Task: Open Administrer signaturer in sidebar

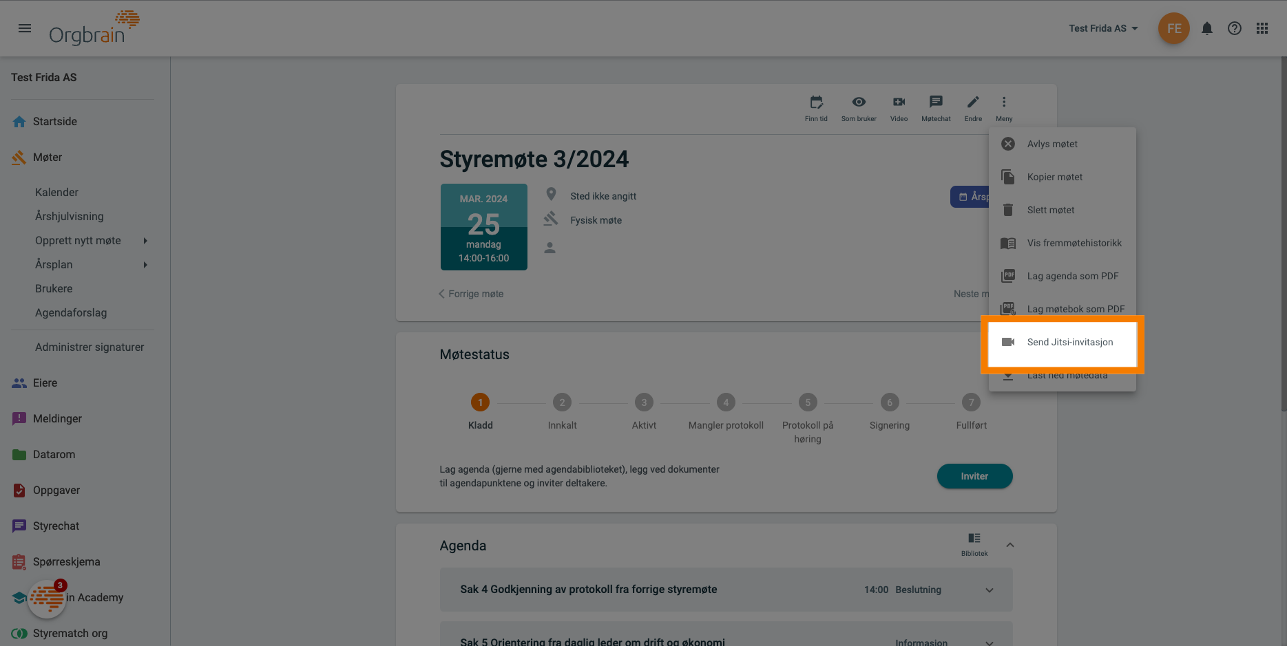Action: [x=90, y=347]
